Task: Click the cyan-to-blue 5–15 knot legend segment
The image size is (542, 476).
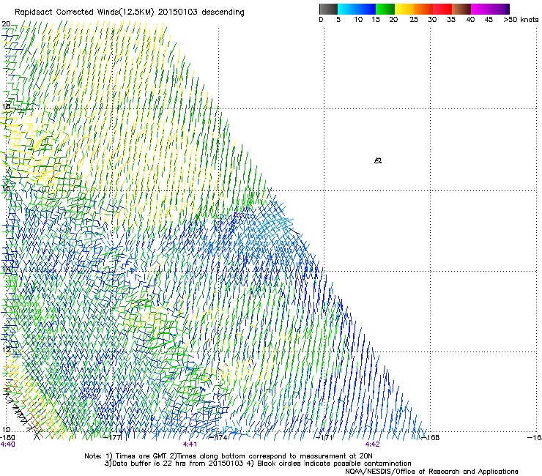Action: click(x=357, y=9)
